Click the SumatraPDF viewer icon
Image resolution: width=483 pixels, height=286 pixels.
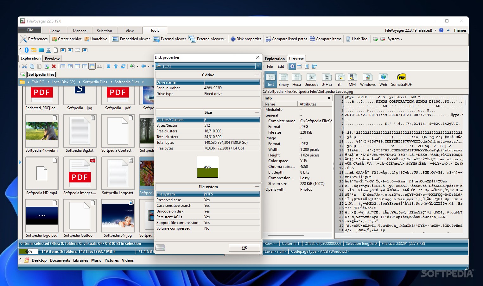tap(401, 80)
